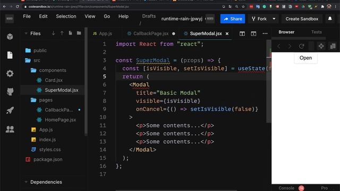Viewport: 340px width, 191px height.
Task: Click the notifications bell icon
Action: tap(330, 19)
